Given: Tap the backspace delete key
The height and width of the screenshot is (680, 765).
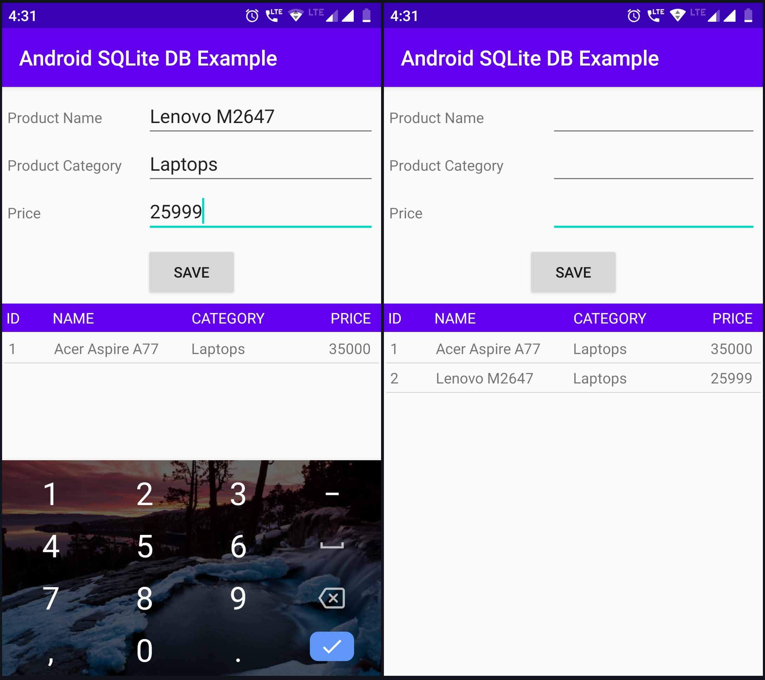Looking at the screenshot, I should (331, 590).
